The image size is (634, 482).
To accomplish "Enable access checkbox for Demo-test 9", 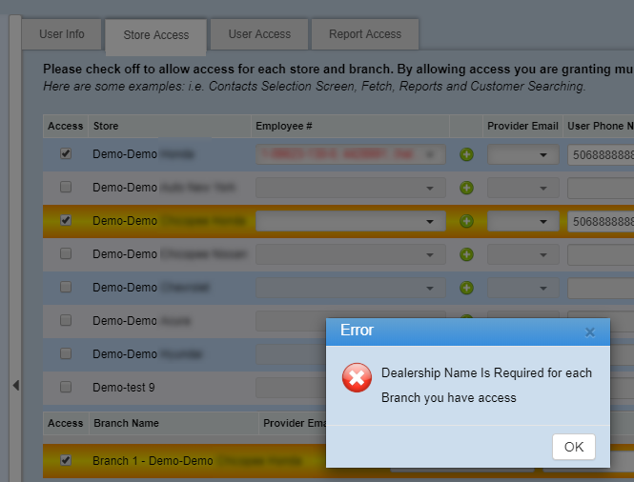I will pos(66,387).
